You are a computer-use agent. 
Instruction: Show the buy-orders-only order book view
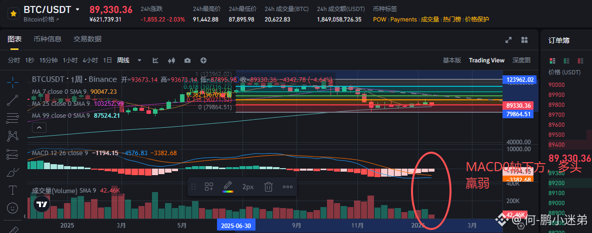click(x=566, y=61)
